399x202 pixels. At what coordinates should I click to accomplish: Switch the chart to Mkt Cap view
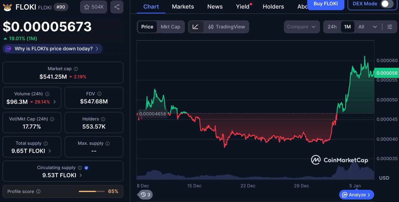point(171,27)
